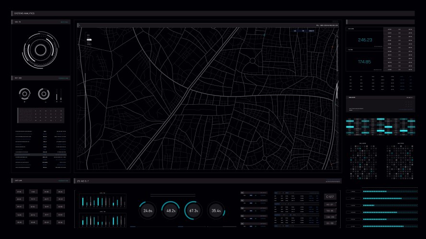Click the 67.3% circular gauge

(x=193, y=210)
